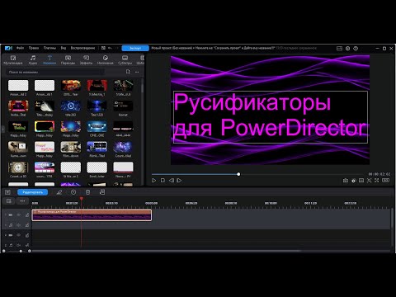Lock video track 1
The height and width of the screenshot is (297, 396).
(27, 214)
